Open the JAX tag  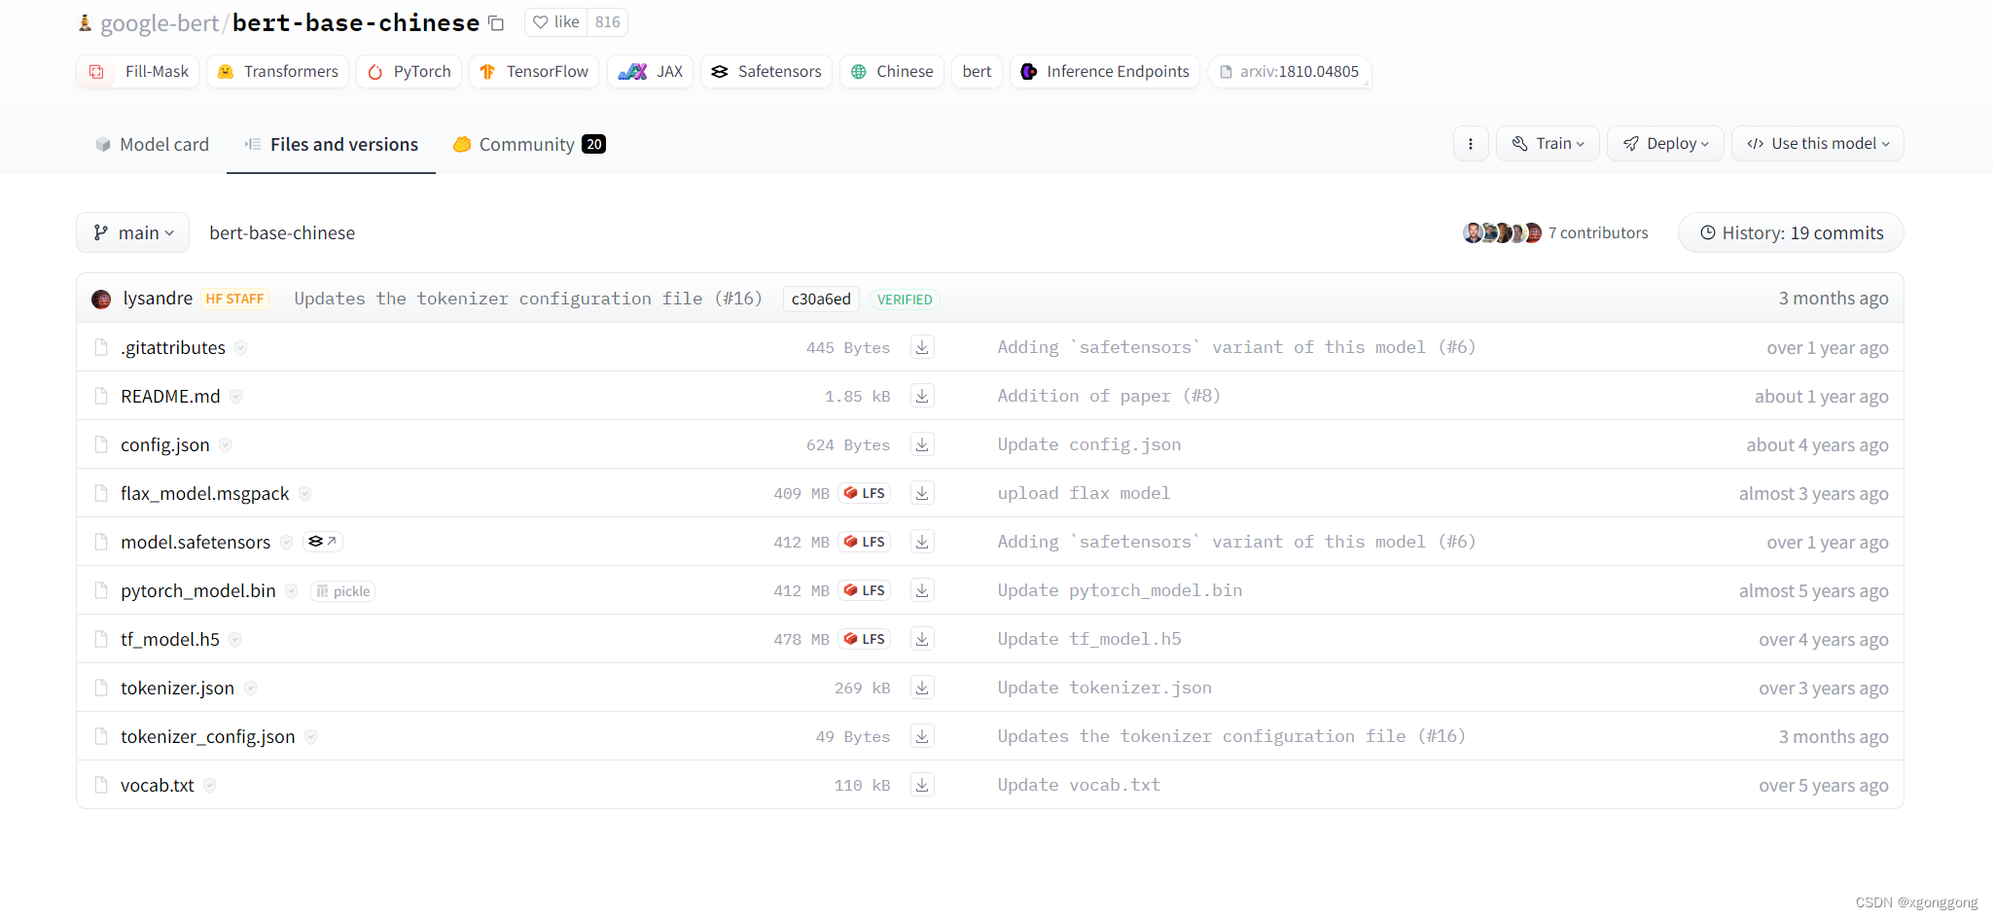651,72
